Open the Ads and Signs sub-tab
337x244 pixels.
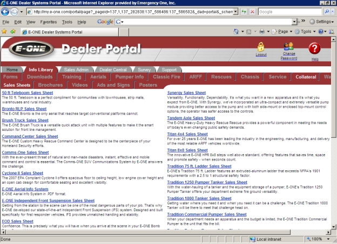click(113, 85)
